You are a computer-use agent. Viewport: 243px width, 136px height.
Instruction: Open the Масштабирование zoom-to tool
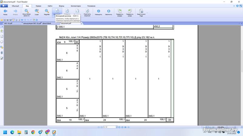(x=26, y=12)
